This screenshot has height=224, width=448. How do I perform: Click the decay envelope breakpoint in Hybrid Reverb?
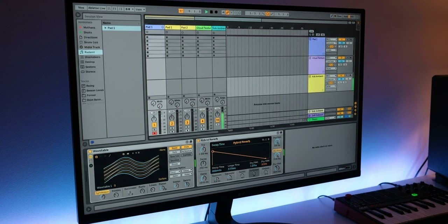tap(212, 152)
